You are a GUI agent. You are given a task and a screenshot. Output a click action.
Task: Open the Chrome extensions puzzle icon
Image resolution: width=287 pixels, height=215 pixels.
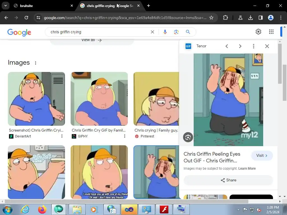(x=226, y=18)
